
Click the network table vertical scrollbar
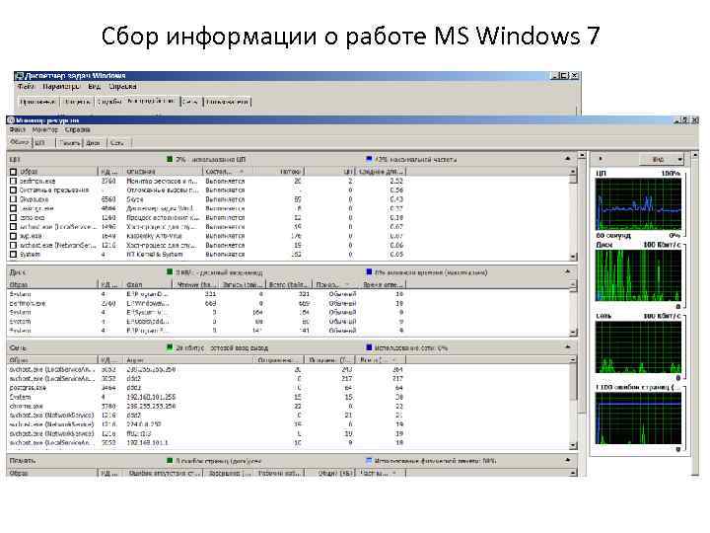573,403
